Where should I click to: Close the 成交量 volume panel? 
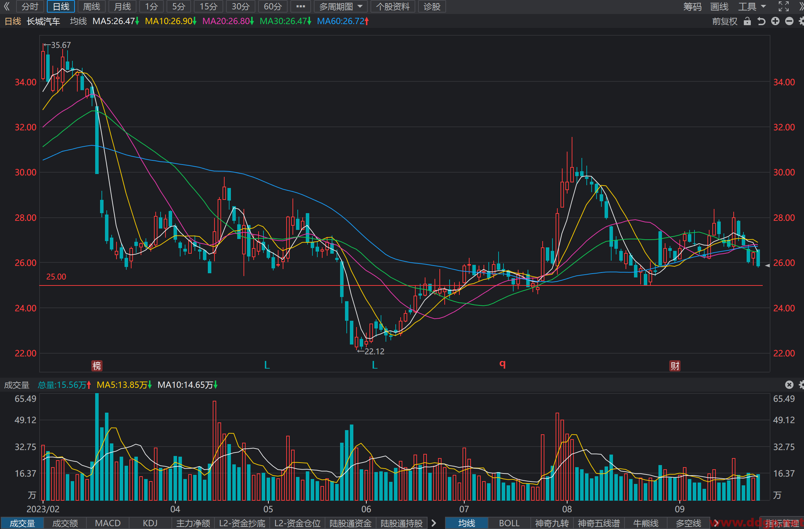click(789, 385)
